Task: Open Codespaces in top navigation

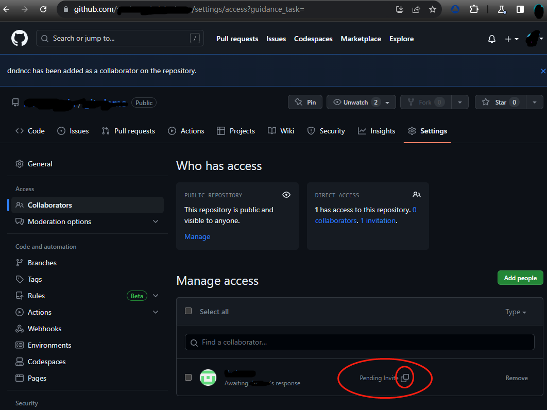Action: 313,39
